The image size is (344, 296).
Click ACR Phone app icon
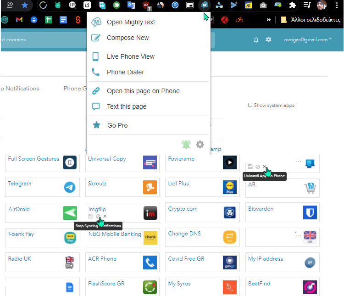[150, 262]
